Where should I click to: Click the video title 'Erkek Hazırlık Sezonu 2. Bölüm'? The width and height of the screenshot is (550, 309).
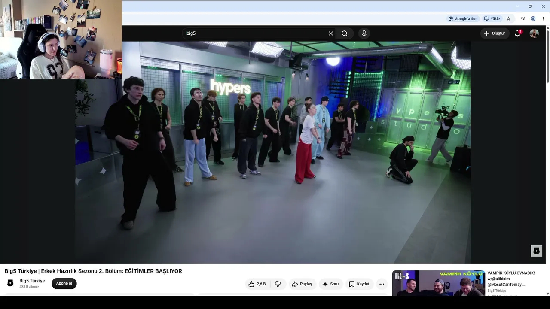coord(93,271)
